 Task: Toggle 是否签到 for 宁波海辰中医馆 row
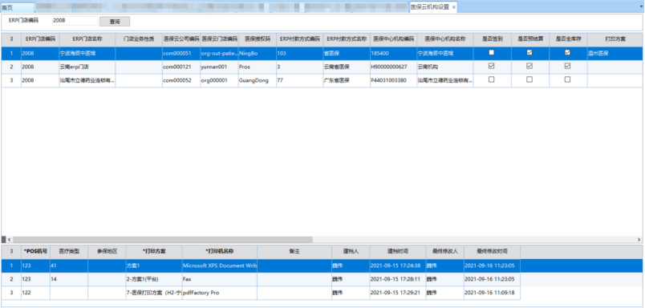click(492, 53)
